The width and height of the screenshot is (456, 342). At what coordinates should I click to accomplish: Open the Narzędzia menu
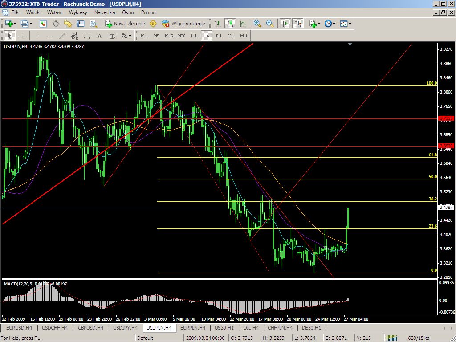[105, 12]
